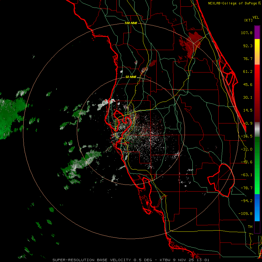Screen dimensions: 262x262
Task: Click the gray near-zero segment of color bar
Action: [257, 130]
